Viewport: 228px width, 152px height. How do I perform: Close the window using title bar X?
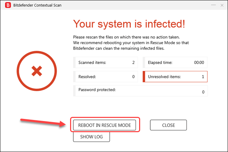click(222, 5)
